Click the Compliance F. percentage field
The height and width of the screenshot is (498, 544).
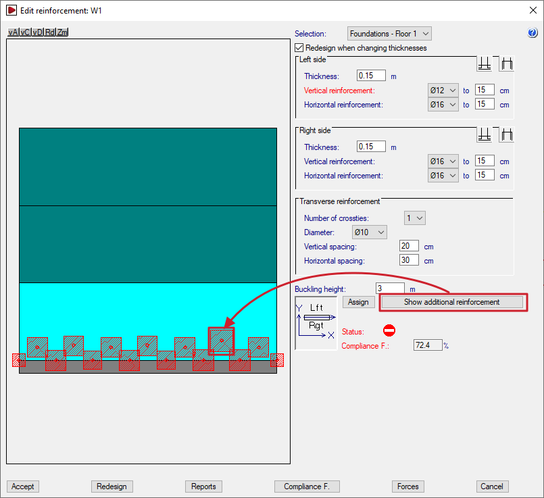(x=428, y=345)
